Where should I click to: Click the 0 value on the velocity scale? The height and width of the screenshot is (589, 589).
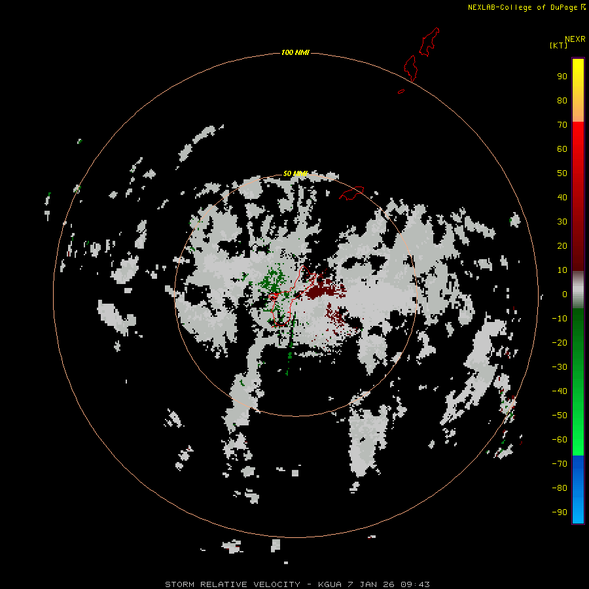point(565,294)
